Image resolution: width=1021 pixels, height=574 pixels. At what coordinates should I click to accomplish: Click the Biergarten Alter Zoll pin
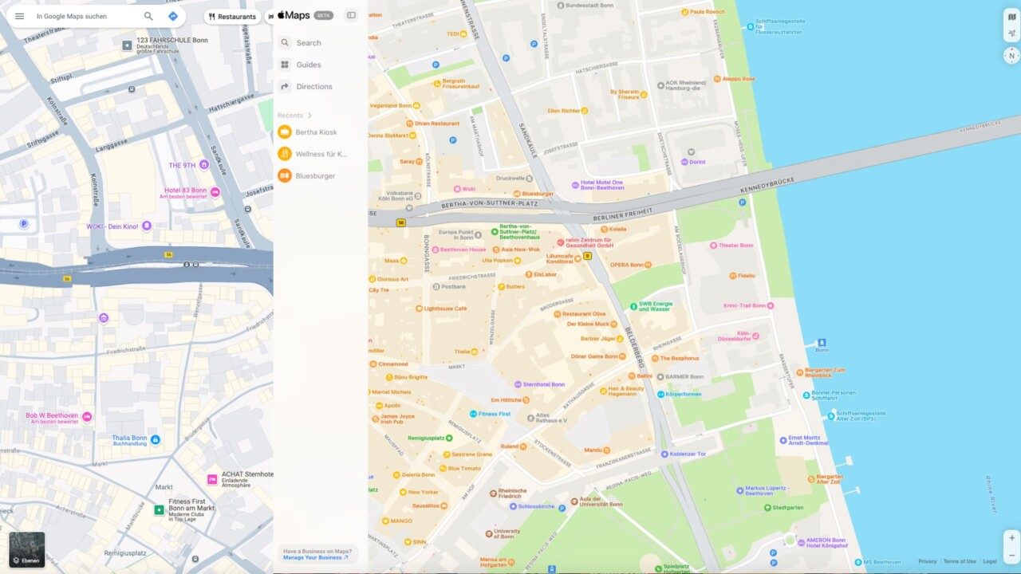[x=811, y=479]
